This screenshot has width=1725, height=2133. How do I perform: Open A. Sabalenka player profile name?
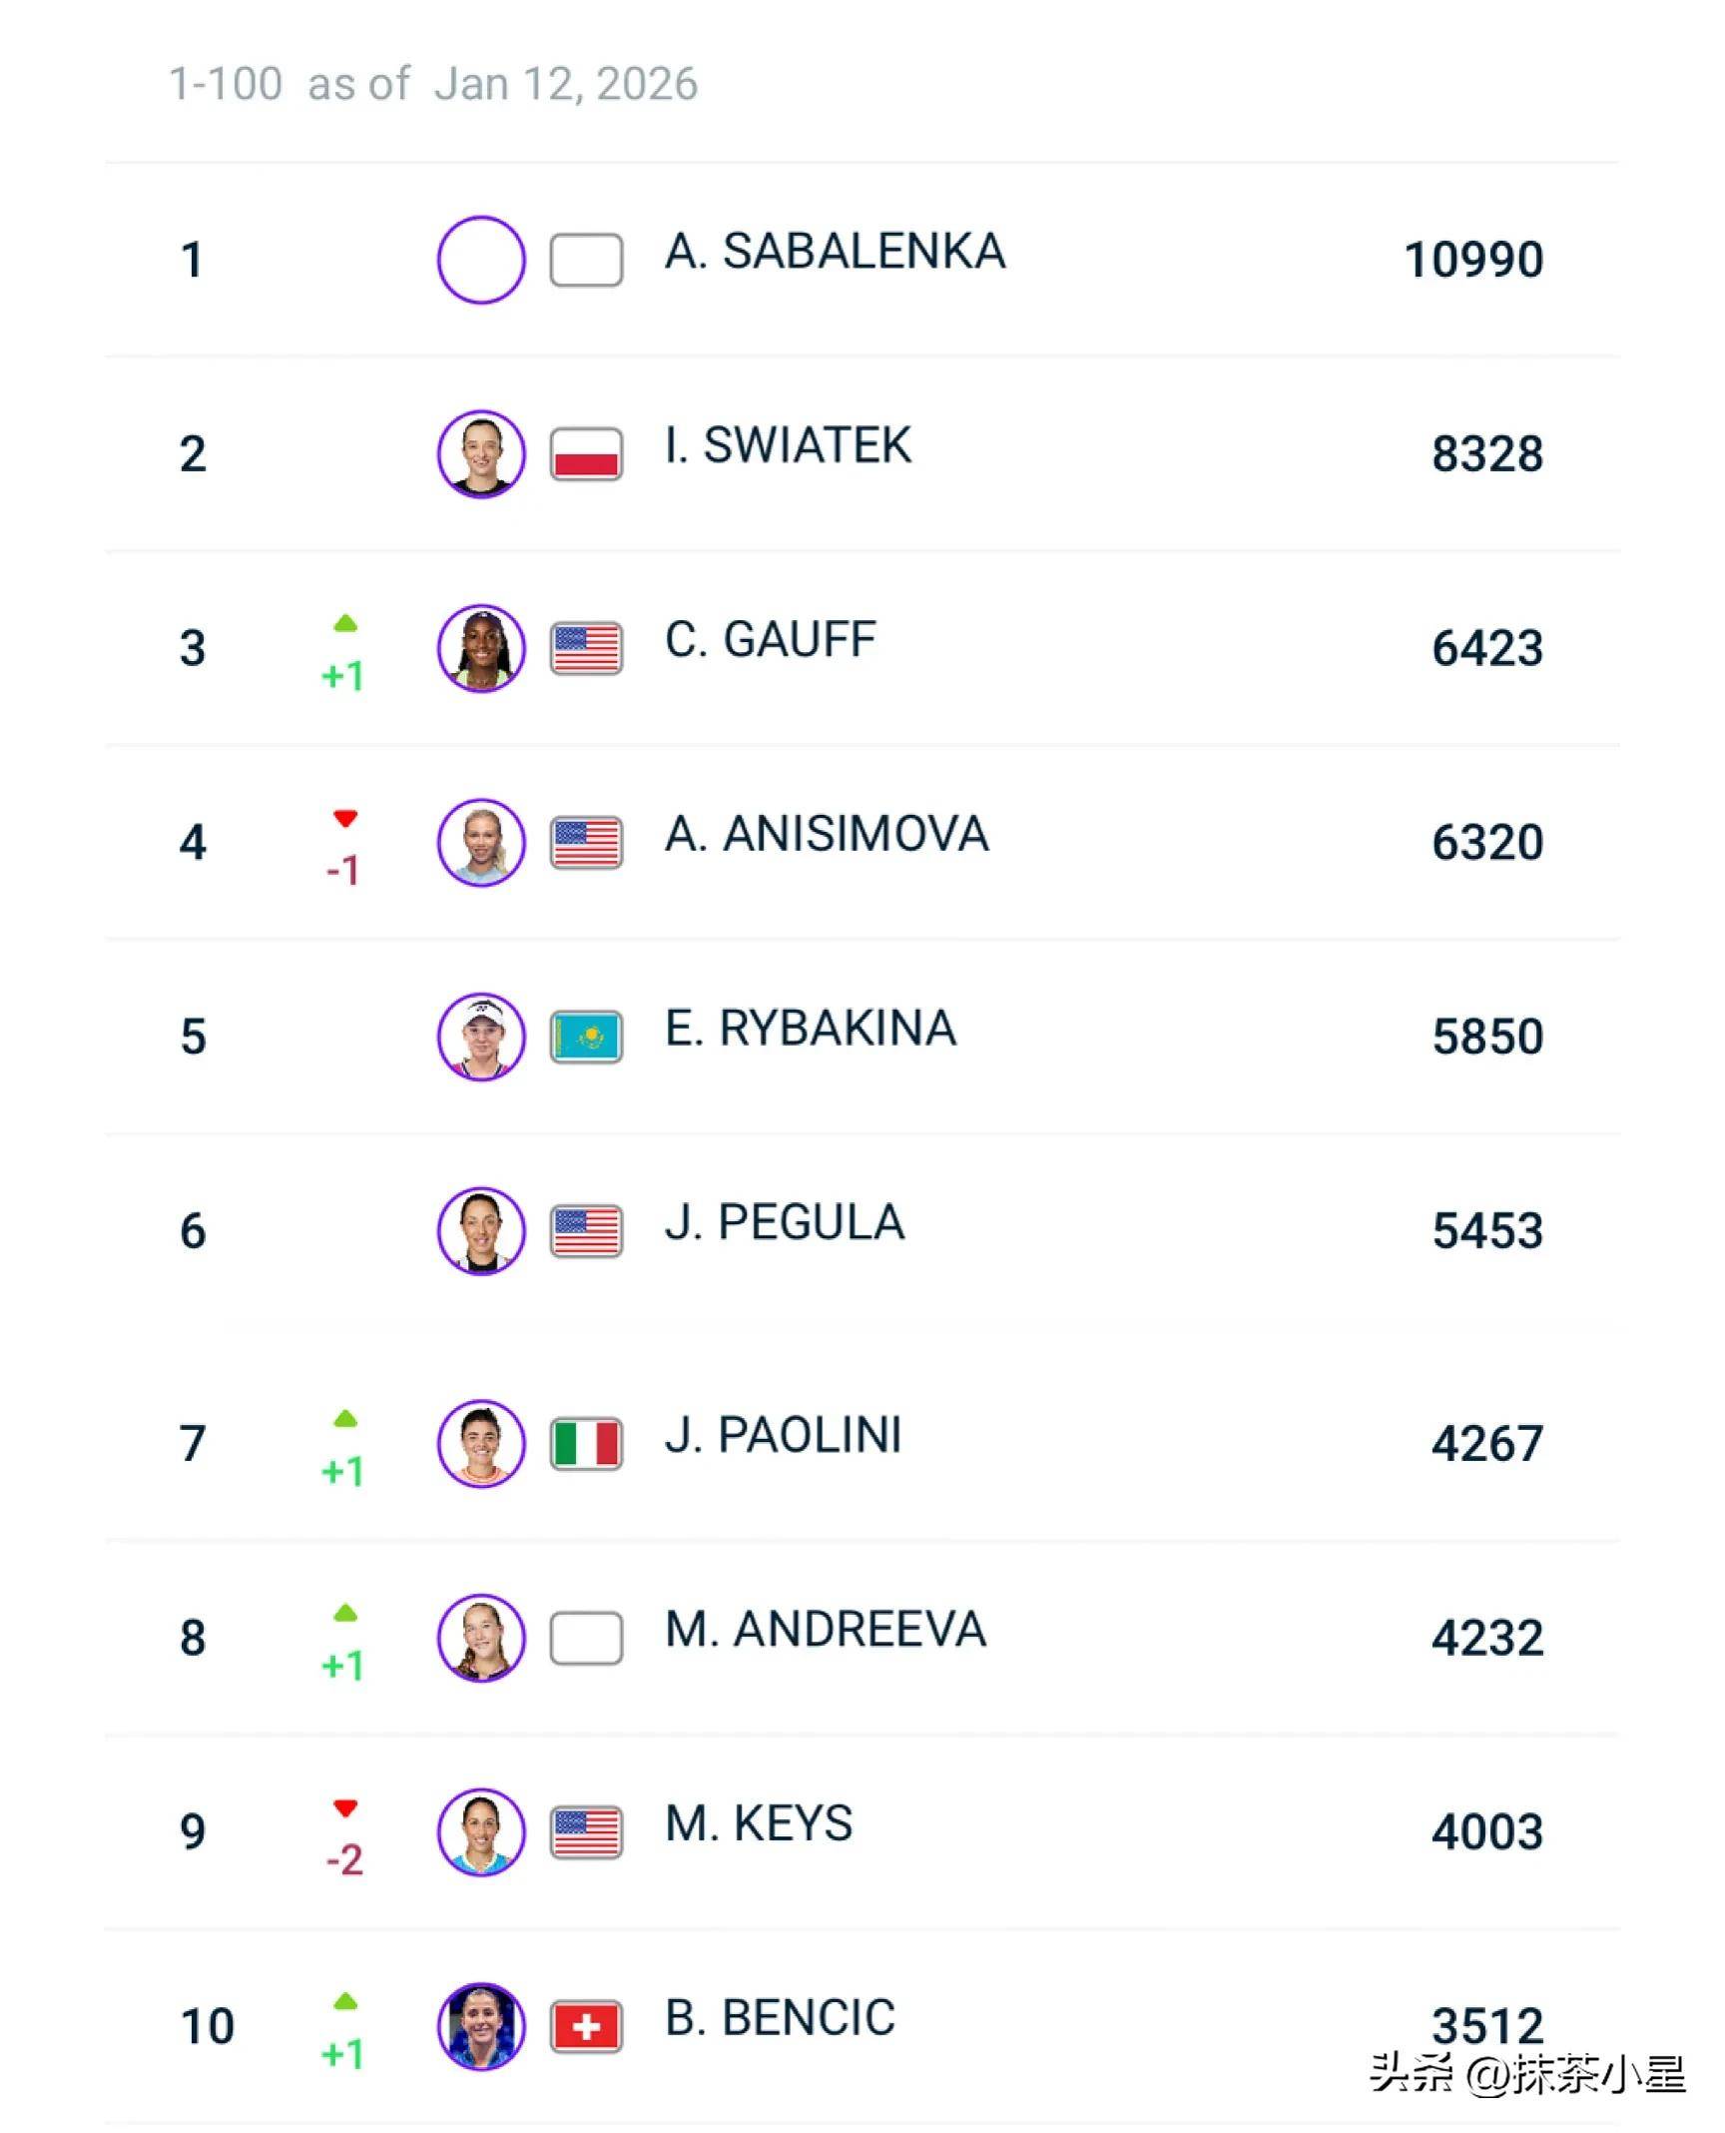coord(835,251)
